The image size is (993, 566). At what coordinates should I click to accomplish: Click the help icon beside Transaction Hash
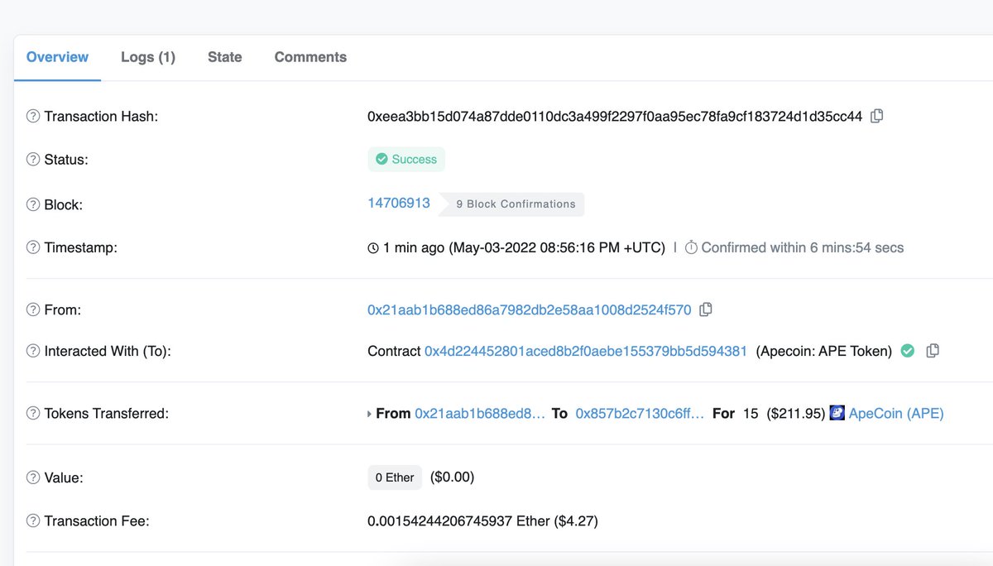click(33, 117)
